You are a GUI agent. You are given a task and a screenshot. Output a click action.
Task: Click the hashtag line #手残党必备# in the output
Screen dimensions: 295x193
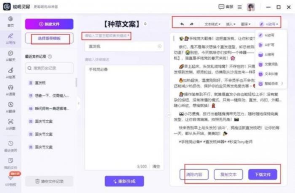(x=216, y=142)
